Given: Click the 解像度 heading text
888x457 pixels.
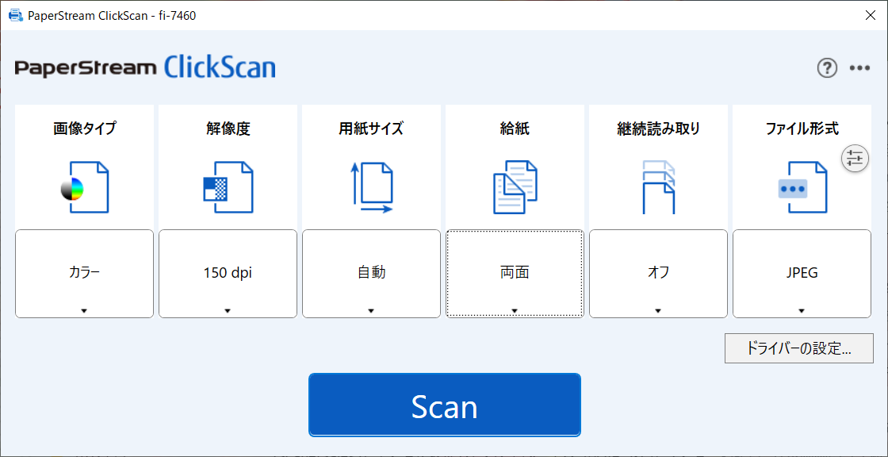Looking at the screenshot, I should [228, 129].
